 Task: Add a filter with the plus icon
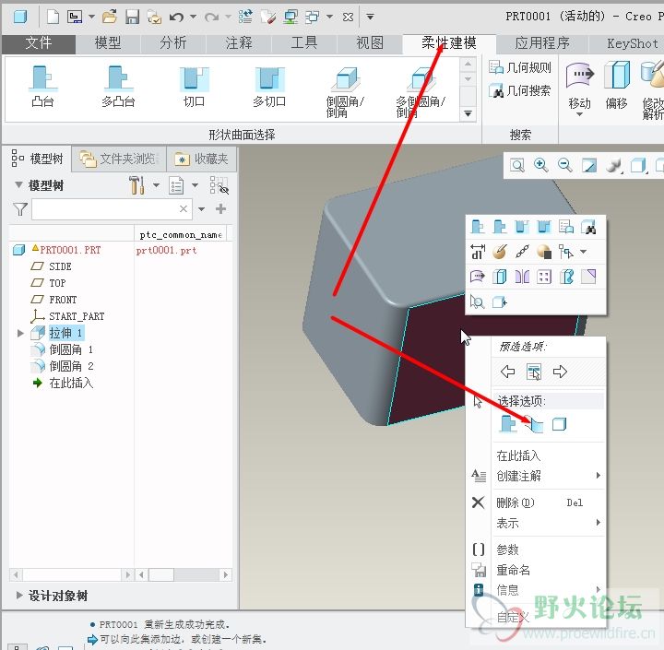tap(220, 208)
